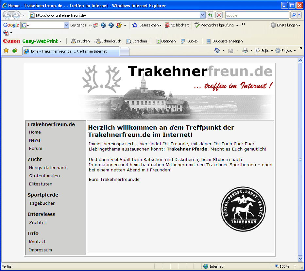Expand the command bar overflow chevron after Extras
Image resolution: width=305 pixels, height=271 pixels.
pos(301,48)
